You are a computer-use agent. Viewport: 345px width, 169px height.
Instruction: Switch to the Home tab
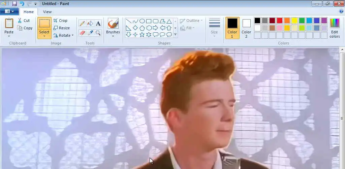29,12
